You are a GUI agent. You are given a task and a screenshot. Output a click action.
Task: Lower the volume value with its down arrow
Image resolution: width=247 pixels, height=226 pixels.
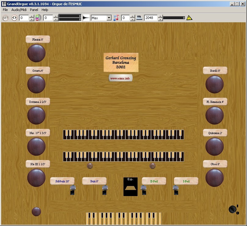56,19
